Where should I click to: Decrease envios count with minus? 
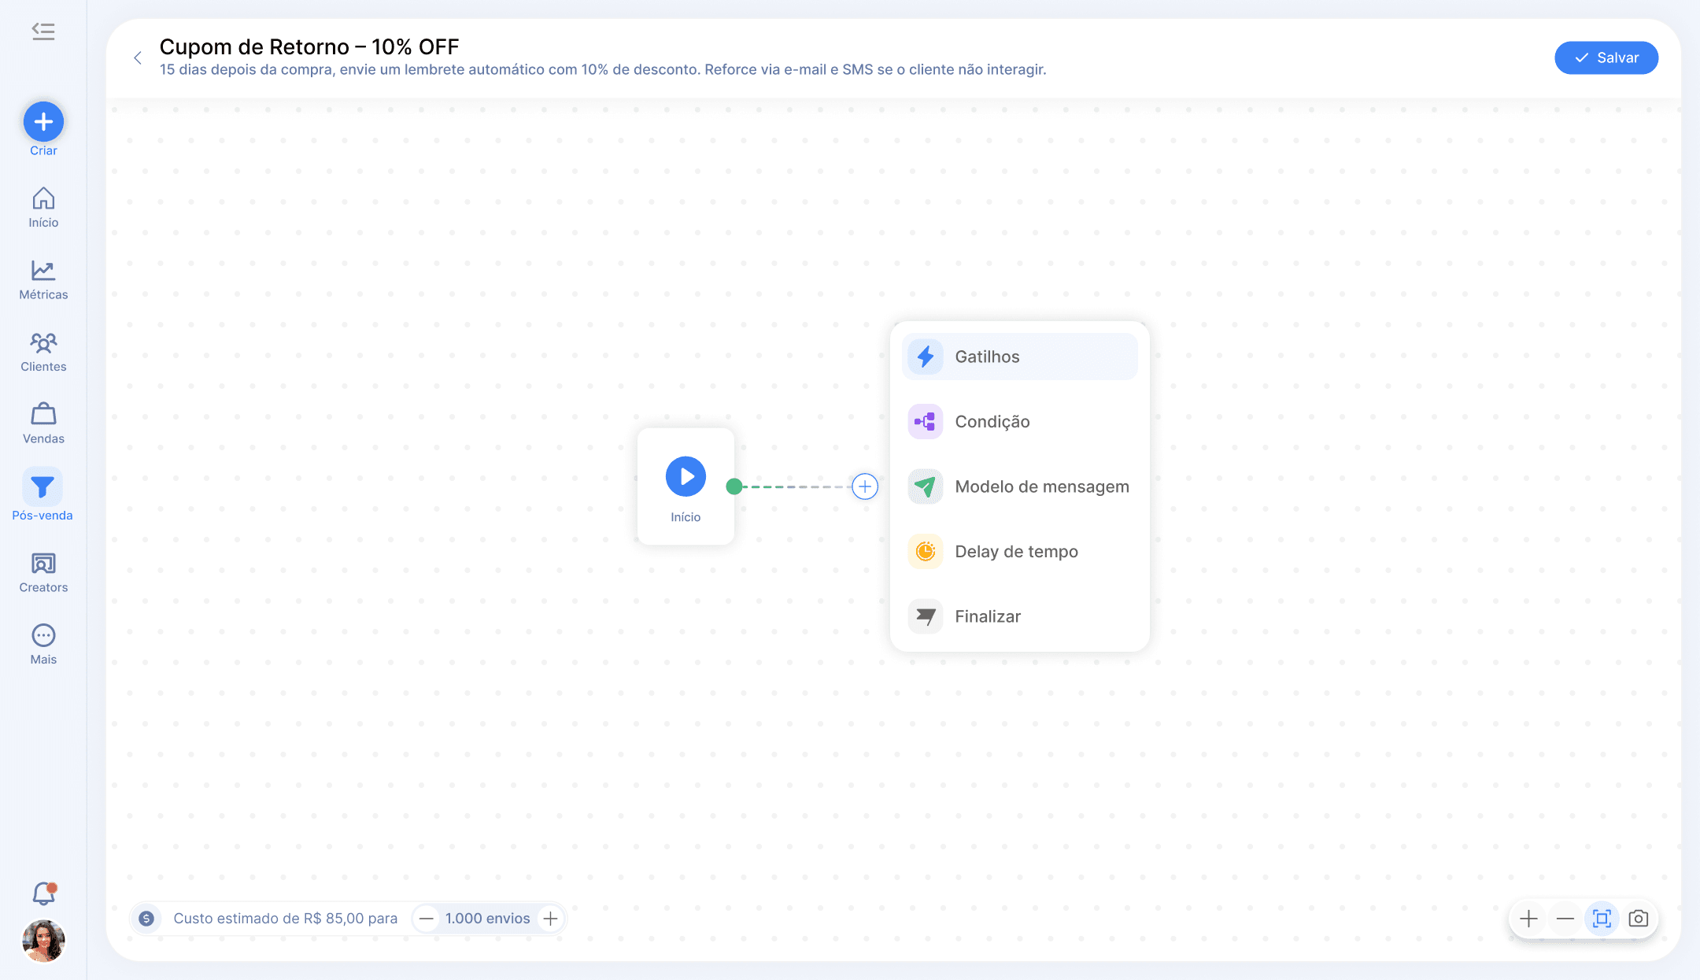[x=426, y=919]
